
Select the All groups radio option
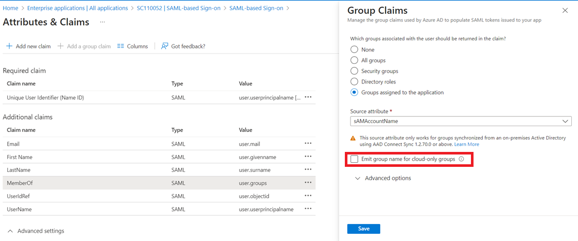pyautogui.click(x=354, y=60)
